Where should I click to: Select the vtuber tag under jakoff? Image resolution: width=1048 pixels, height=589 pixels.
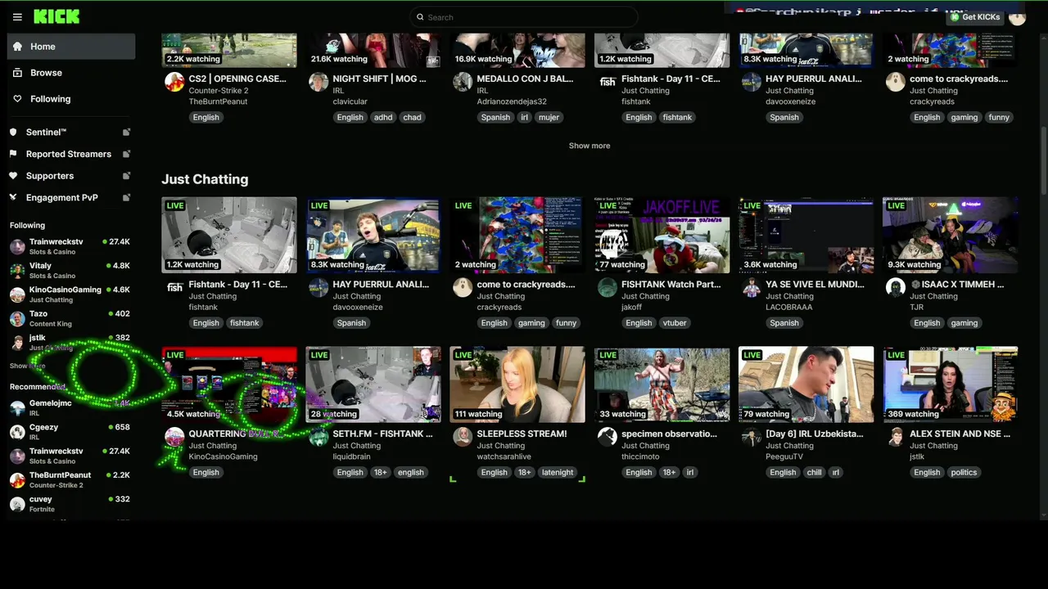click(x=675, y=323)
